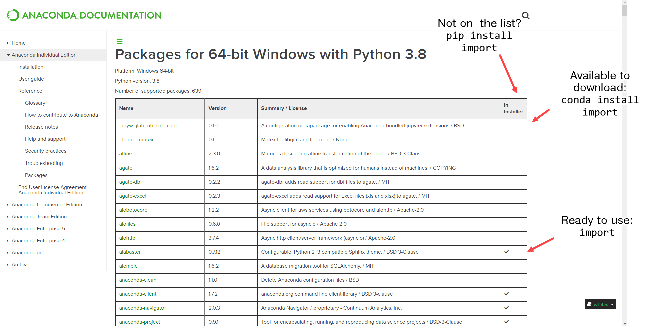Toggle the hamburger sidebar menu icon
Screen dimensions: 648x326
119,42
